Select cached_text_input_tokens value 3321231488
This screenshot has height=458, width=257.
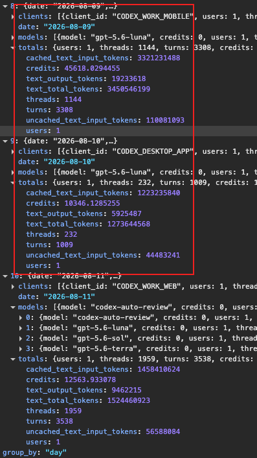(159, 58)
